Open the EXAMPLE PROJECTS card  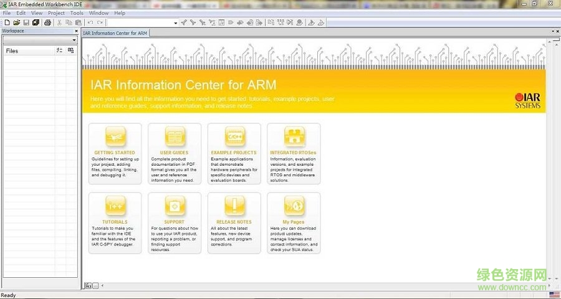click(234, 154)
